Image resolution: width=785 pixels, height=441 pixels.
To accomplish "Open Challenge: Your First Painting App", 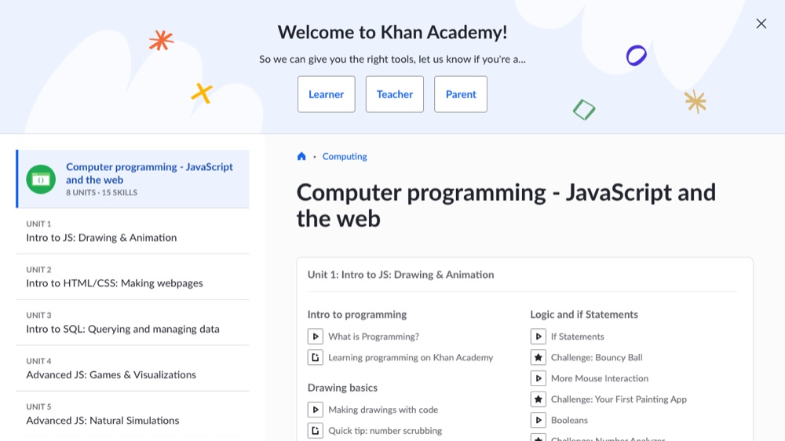I will tap(619, 399).
